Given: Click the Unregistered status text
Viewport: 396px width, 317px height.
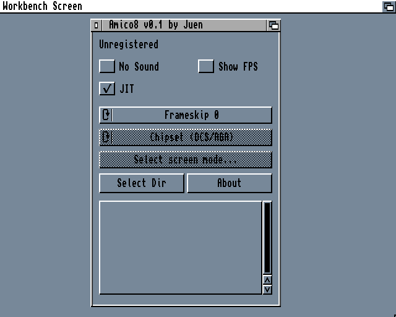Looking at the screenshot, I should click(129, 45).
